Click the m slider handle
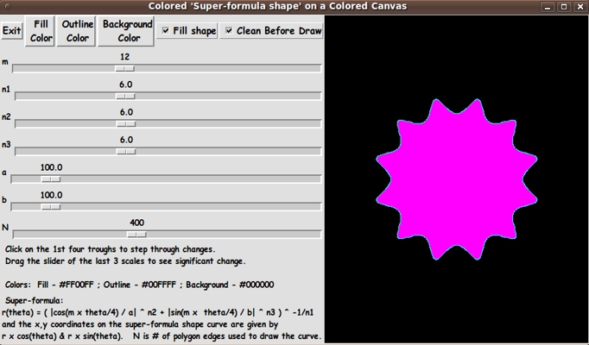 pos(124,69)
